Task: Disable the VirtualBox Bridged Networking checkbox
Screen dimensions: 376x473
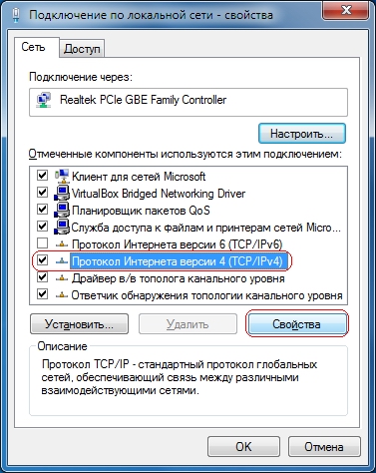Action: (x=43, y=193)
